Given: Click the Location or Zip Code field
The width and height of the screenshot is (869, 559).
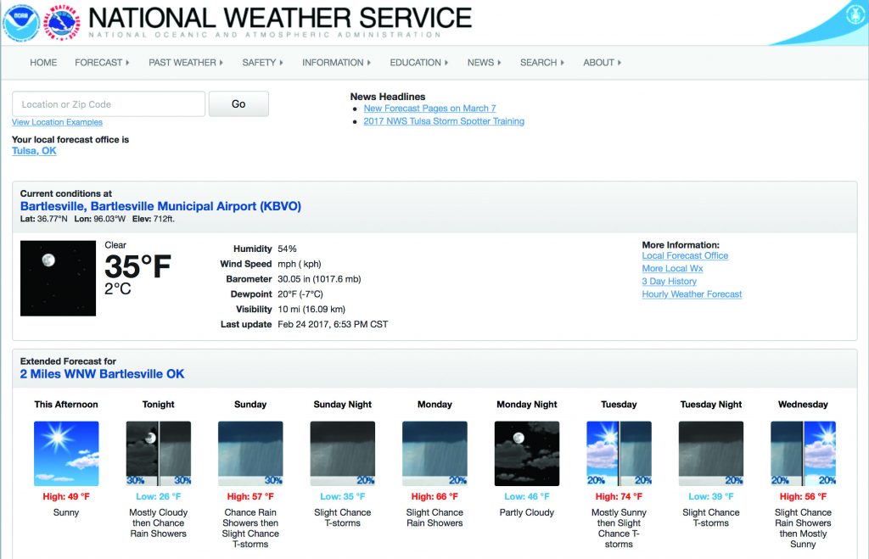Looking at the screenshot, I should point(109,104).
